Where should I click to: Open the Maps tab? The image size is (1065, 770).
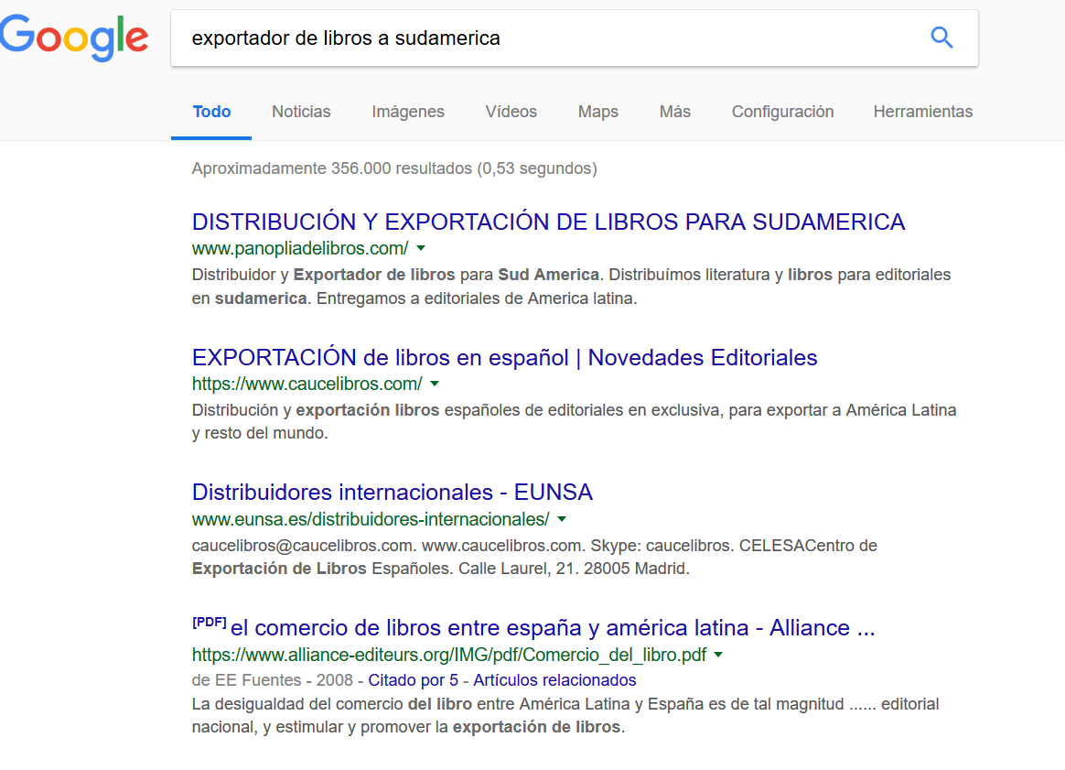click(x=597, y=112)
